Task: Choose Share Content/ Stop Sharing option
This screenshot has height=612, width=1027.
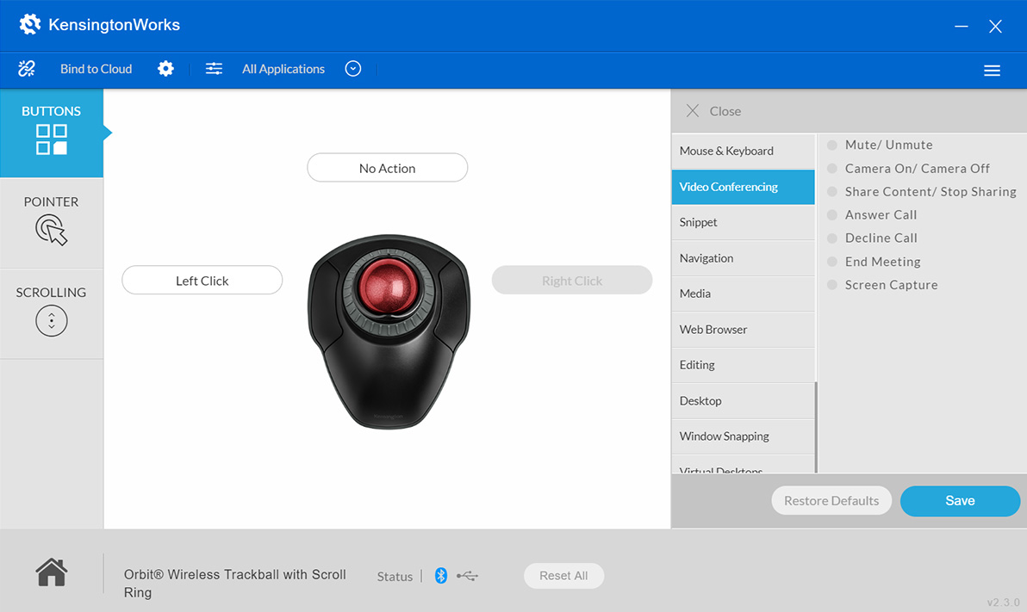Action: pos(832,192)
